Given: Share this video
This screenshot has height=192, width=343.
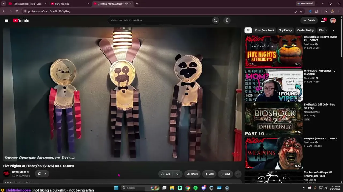Looking at the screenshot, I should (x=192, y=174).
